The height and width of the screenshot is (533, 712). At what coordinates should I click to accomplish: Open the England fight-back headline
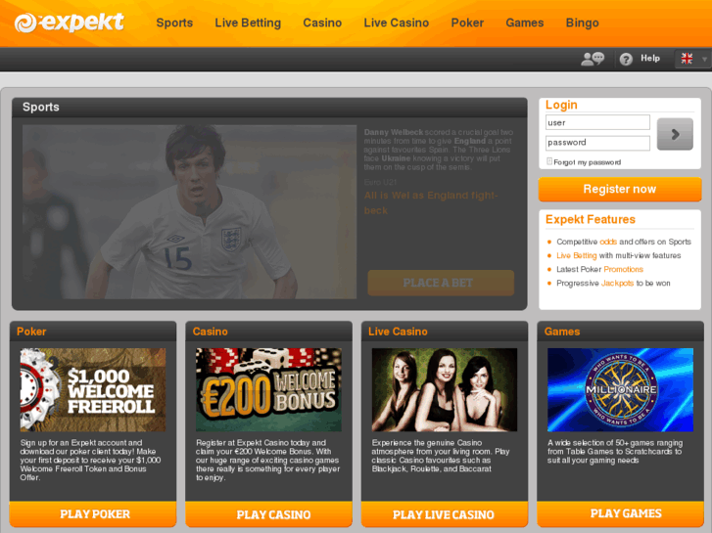click(431, 202)
